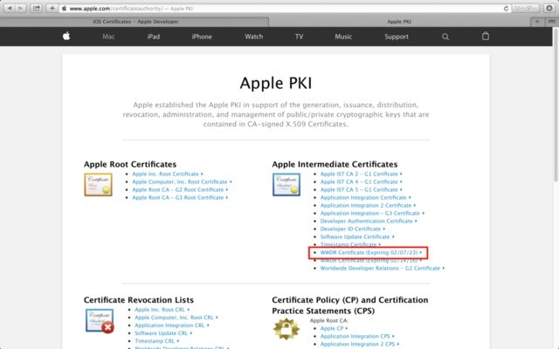Click the downloads icon in the Safari toolbar
559x349 pixels.
[549, 8]
